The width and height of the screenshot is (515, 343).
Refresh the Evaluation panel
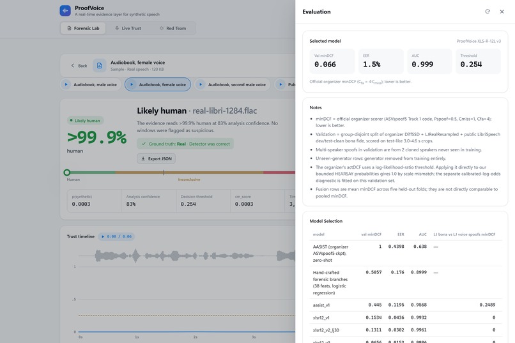tap(488, 11)
